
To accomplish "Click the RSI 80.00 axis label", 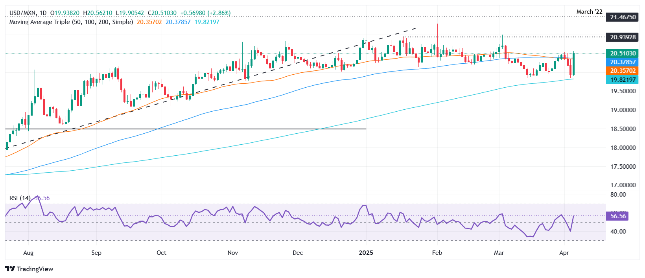I will (618, 195).
